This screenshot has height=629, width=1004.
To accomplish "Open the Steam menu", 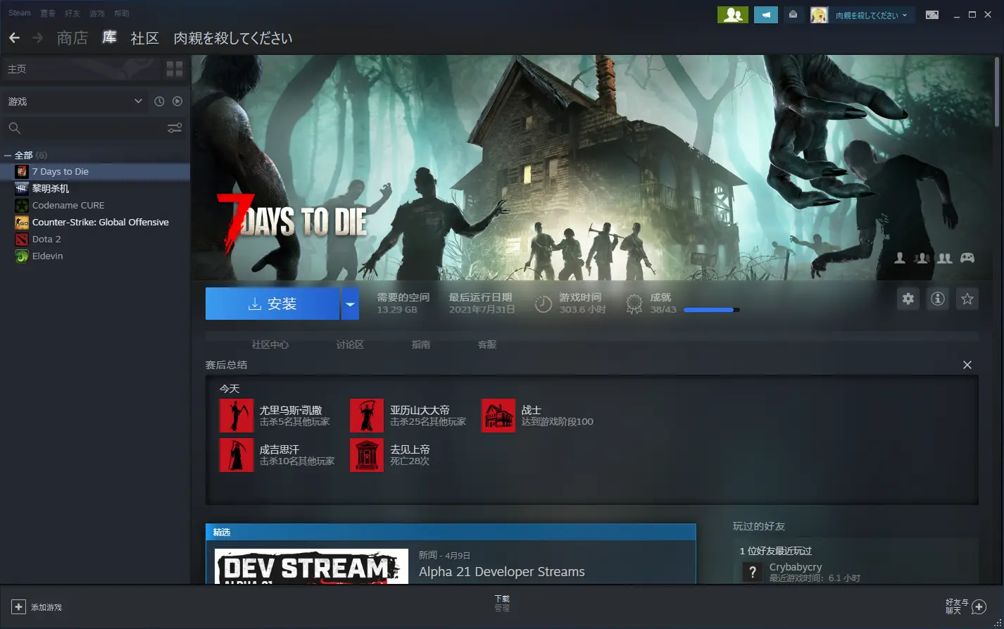I will tap(20, 13).
